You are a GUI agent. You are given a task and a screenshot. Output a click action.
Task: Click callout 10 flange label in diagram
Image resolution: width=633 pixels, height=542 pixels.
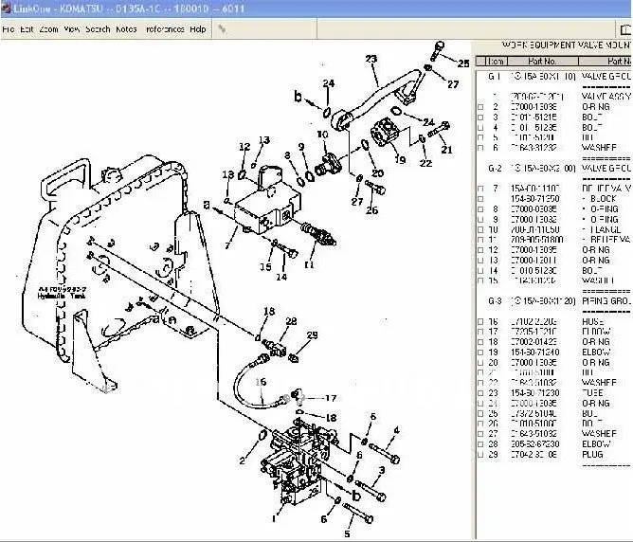pos(322,135)
